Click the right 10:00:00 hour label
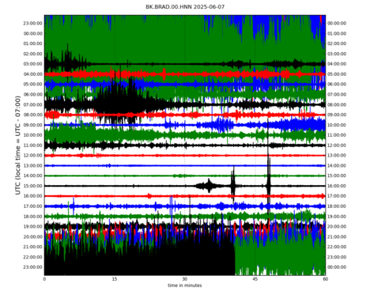The height and width of the screenshot is (306, 370). pos(337,125)
